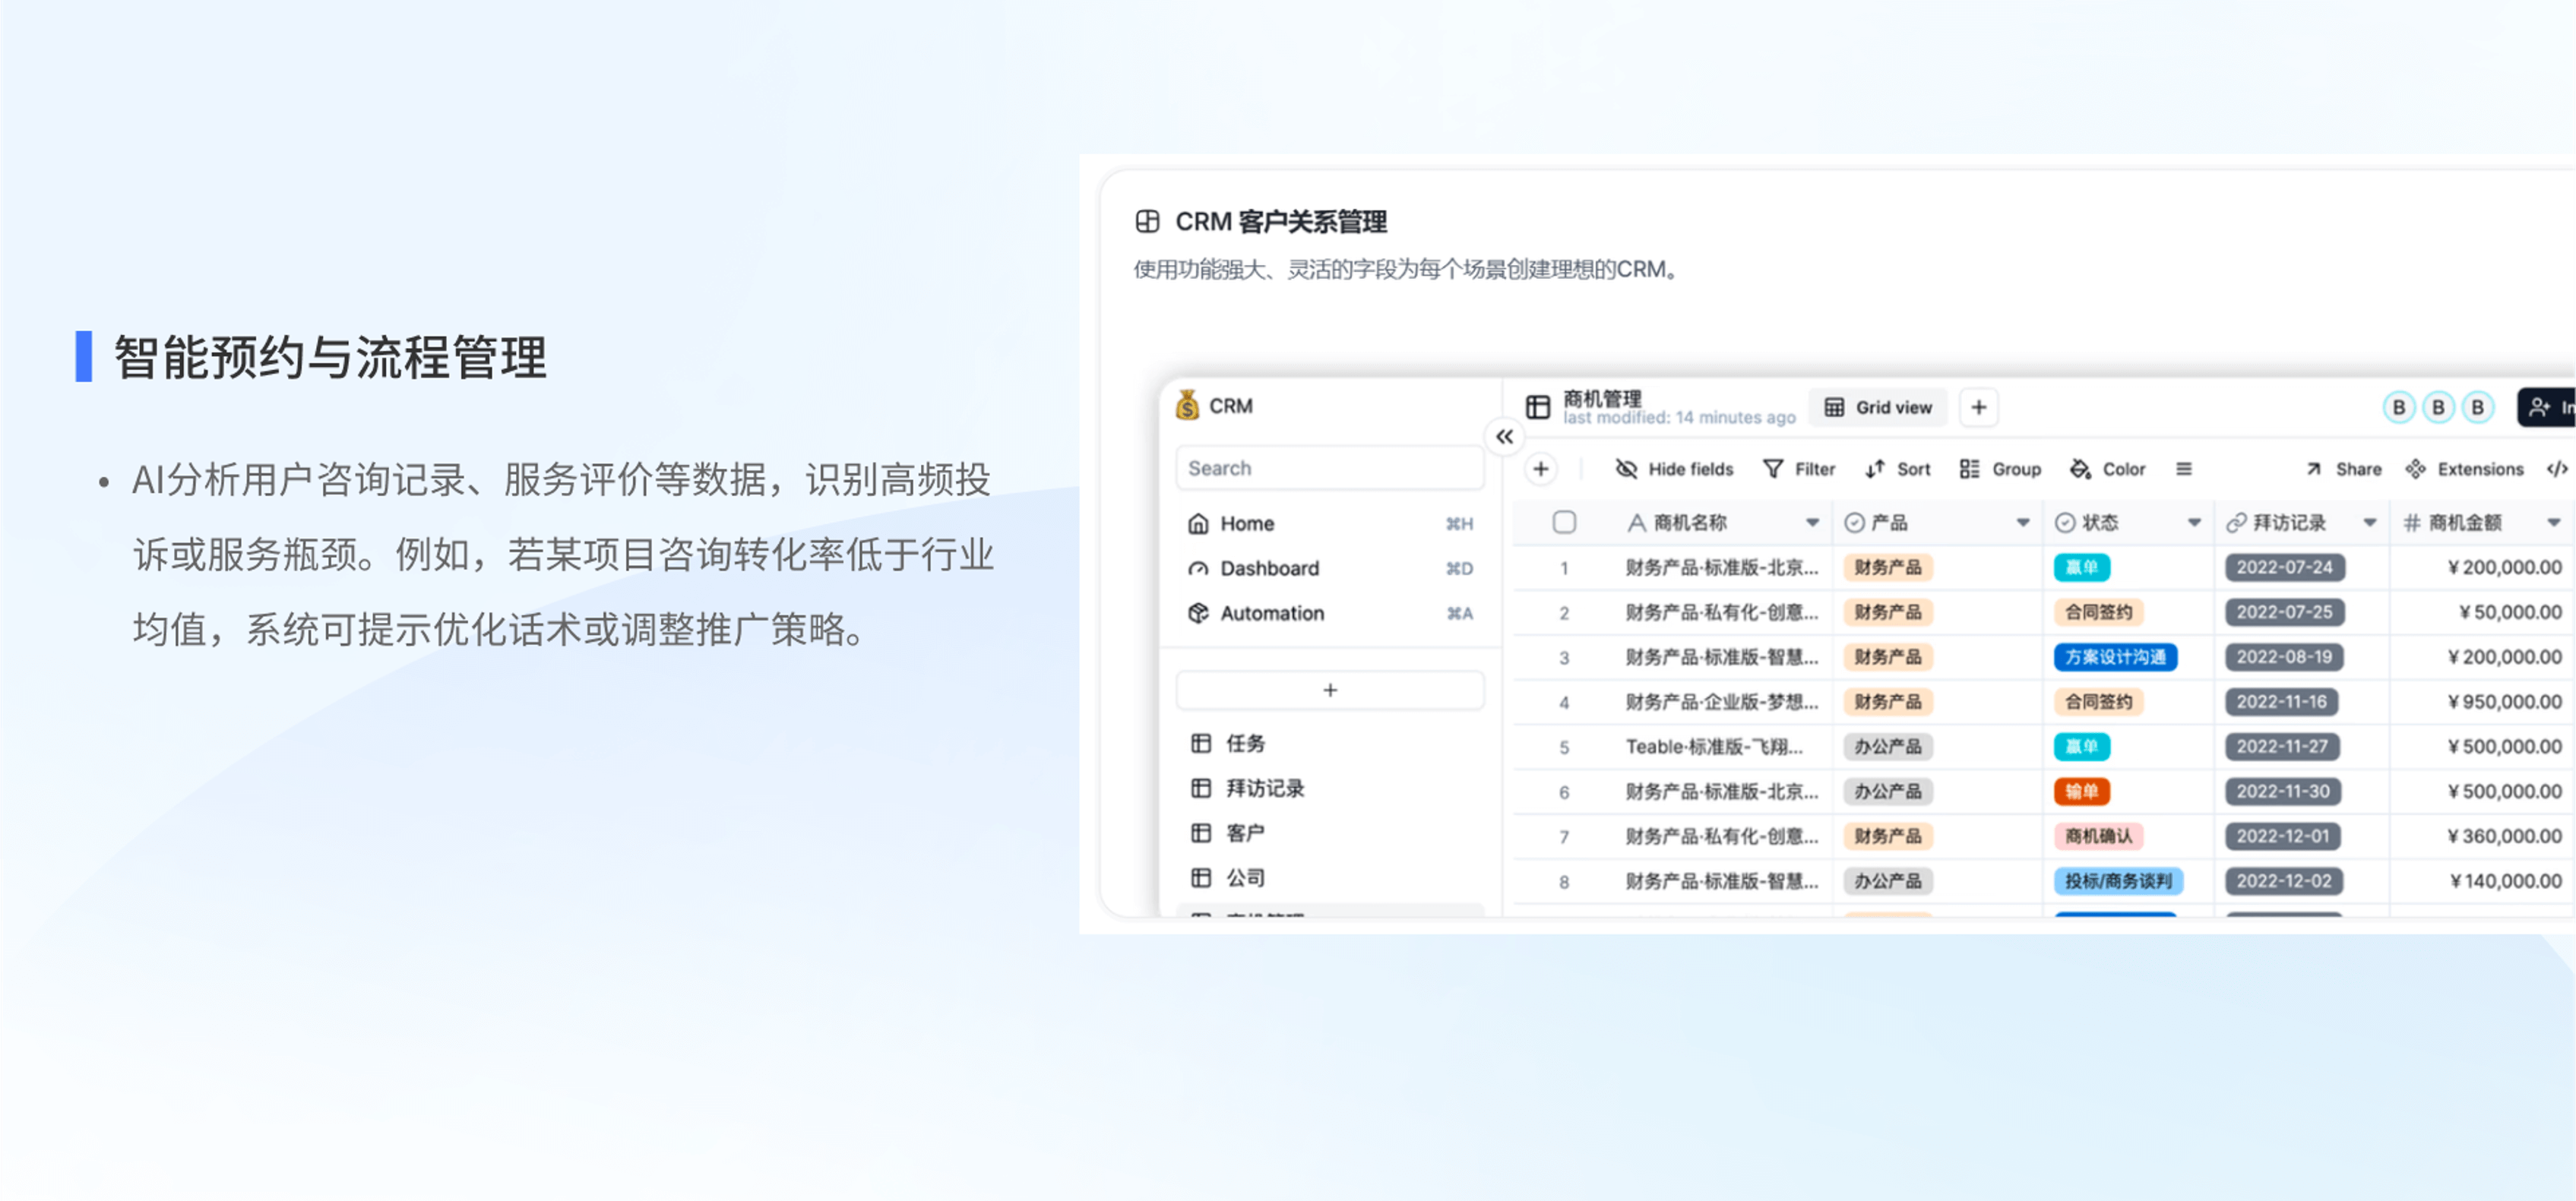Screen dimensions: 2576x1201
Task: Click the 2022-12-02 visit record link
Action: coord(2284,882)
